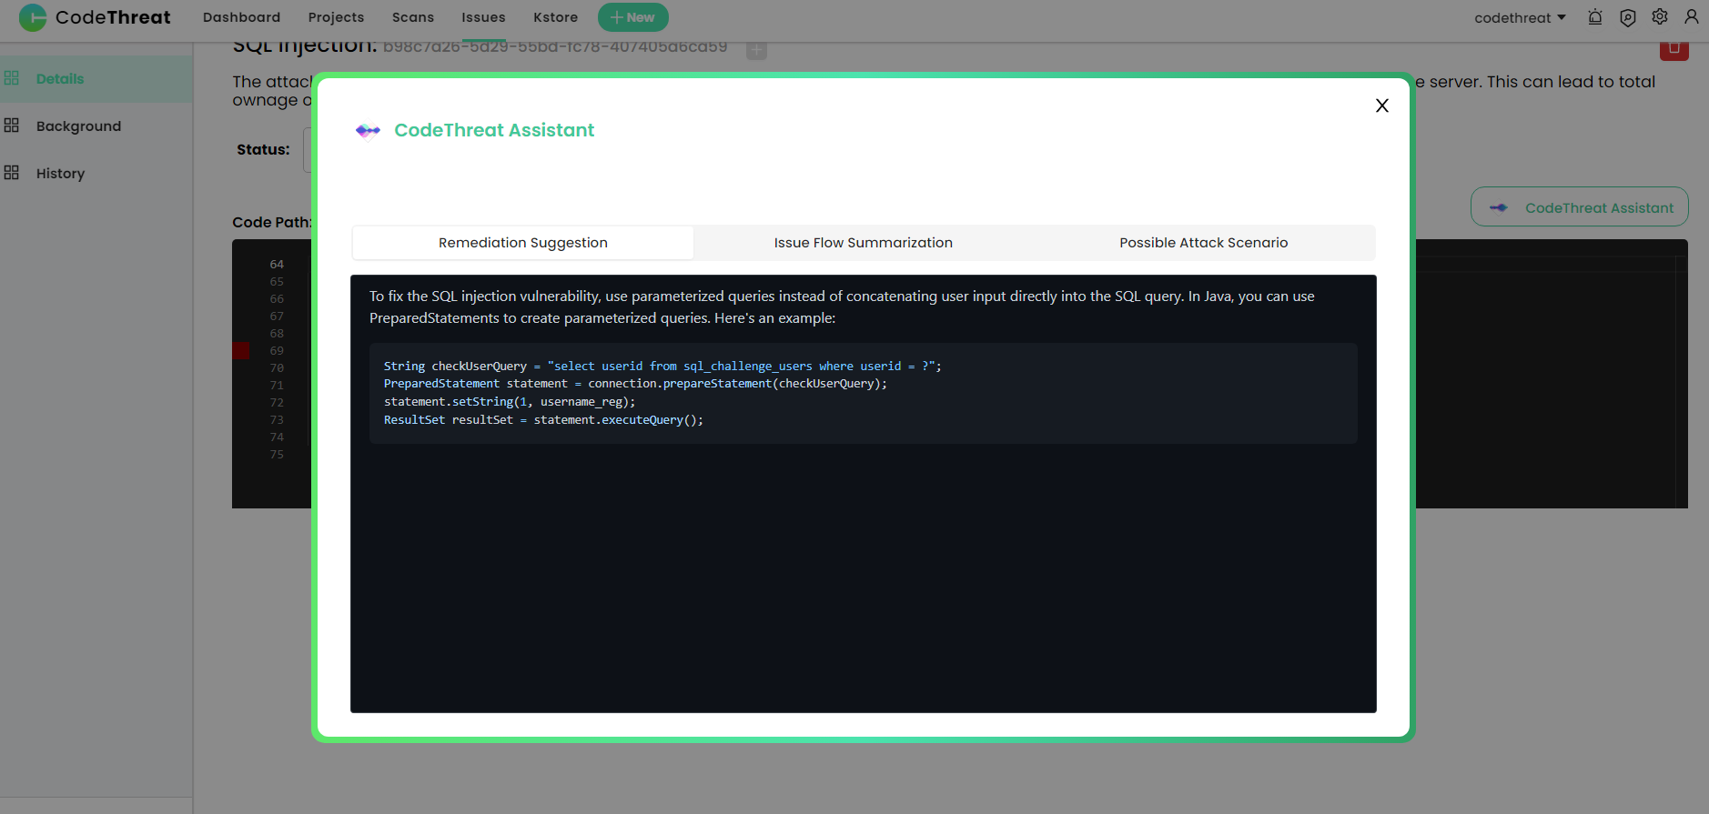Click the Details grid icon in sidebar

click(12, 78)
